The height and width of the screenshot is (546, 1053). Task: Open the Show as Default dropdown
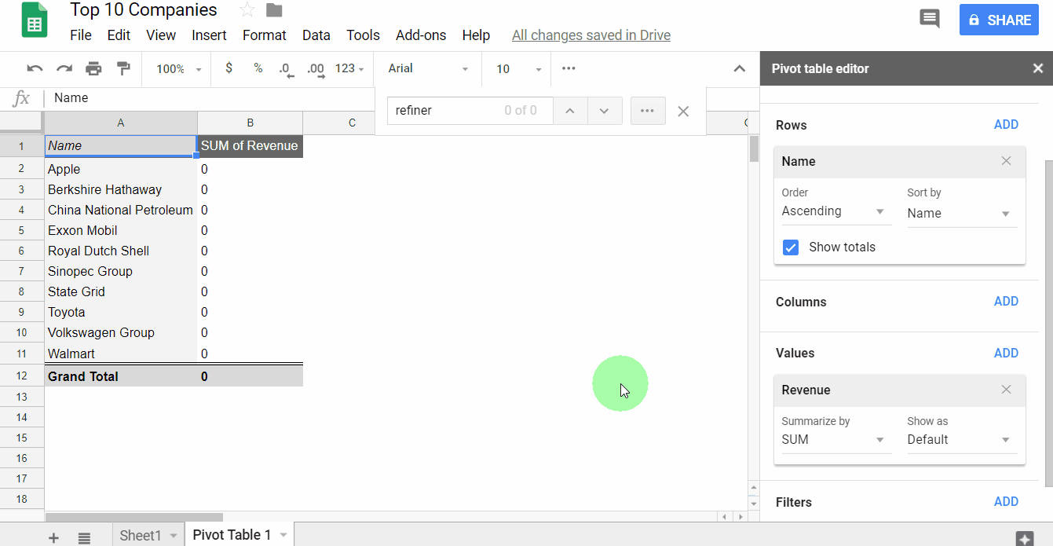(962, 440)
